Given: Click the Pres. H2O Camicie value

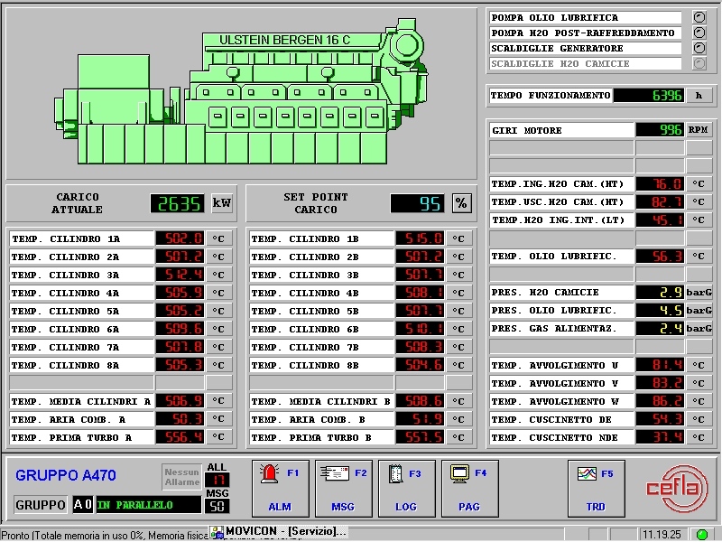Looking at the screenshot, I should [660, 292].
